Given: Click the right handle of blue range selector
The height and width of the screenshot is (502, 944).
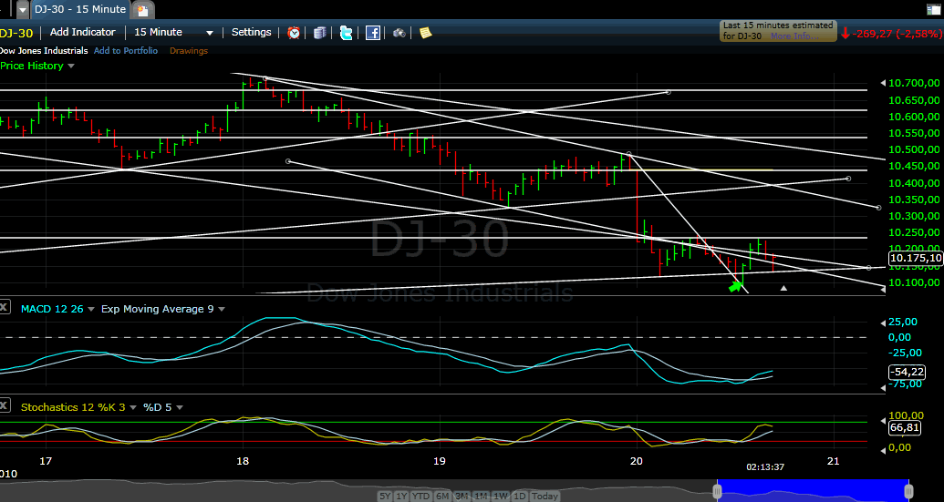Looking at the screenshot, I should [x=909, y=491].
